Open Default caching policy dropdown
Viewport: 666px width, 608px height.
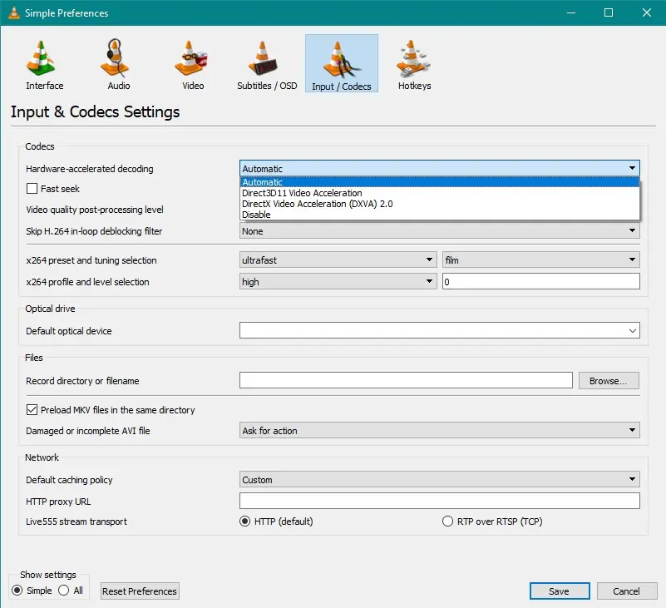(x=440, y=479)
